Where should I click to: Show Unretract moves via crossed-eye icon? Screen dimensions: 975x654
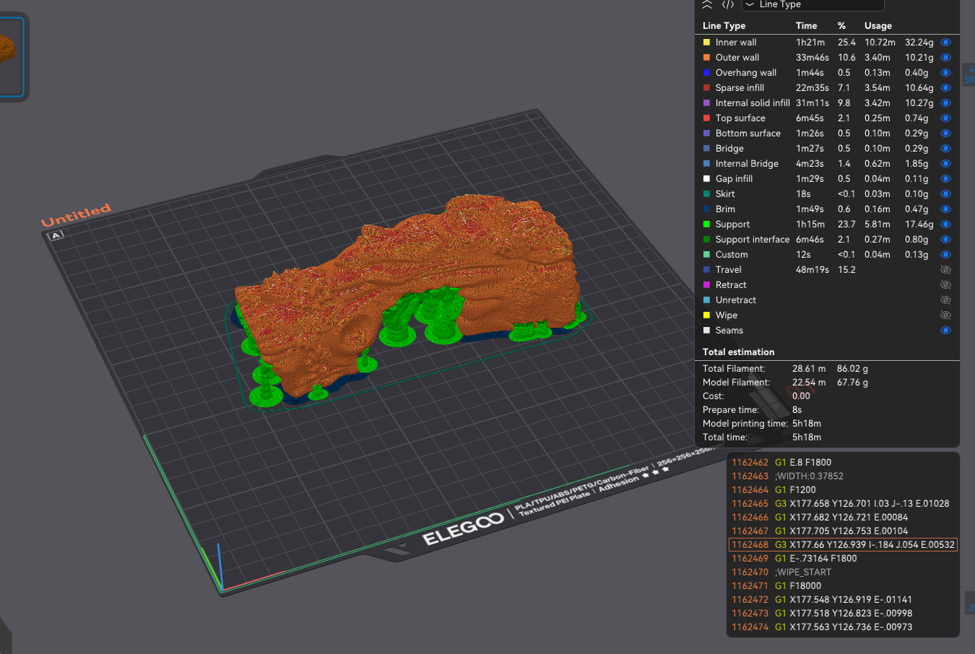pyautogui.click(x=945, y=300)
